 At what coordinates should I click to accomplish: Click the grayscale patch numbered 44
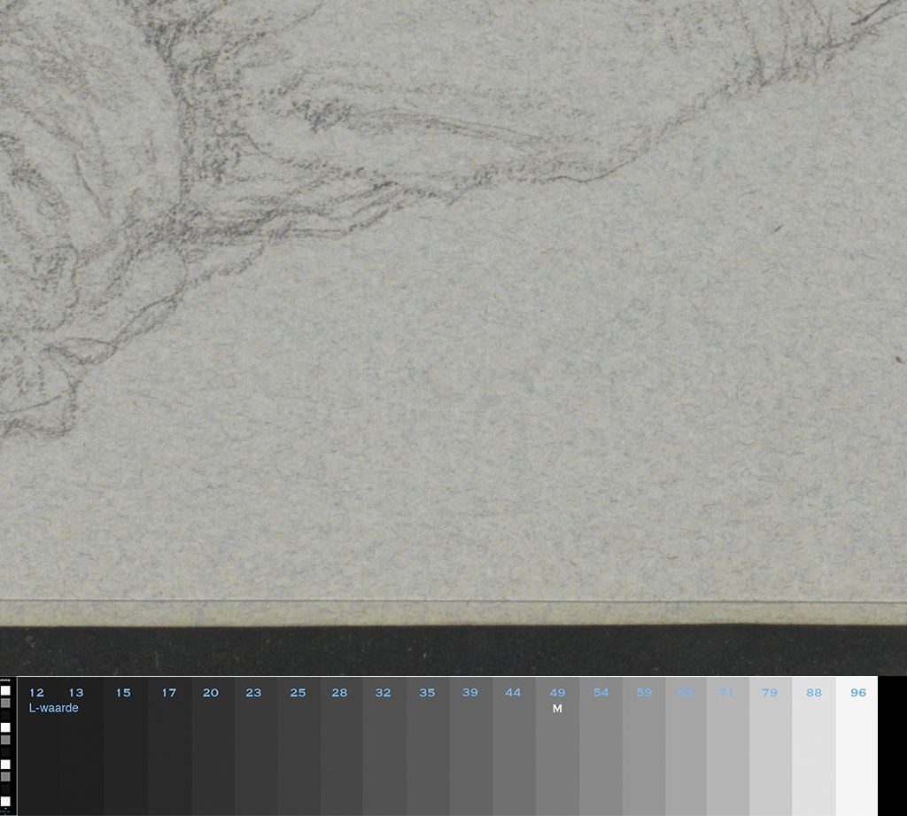pyautogui.click(x=514, y=753)
